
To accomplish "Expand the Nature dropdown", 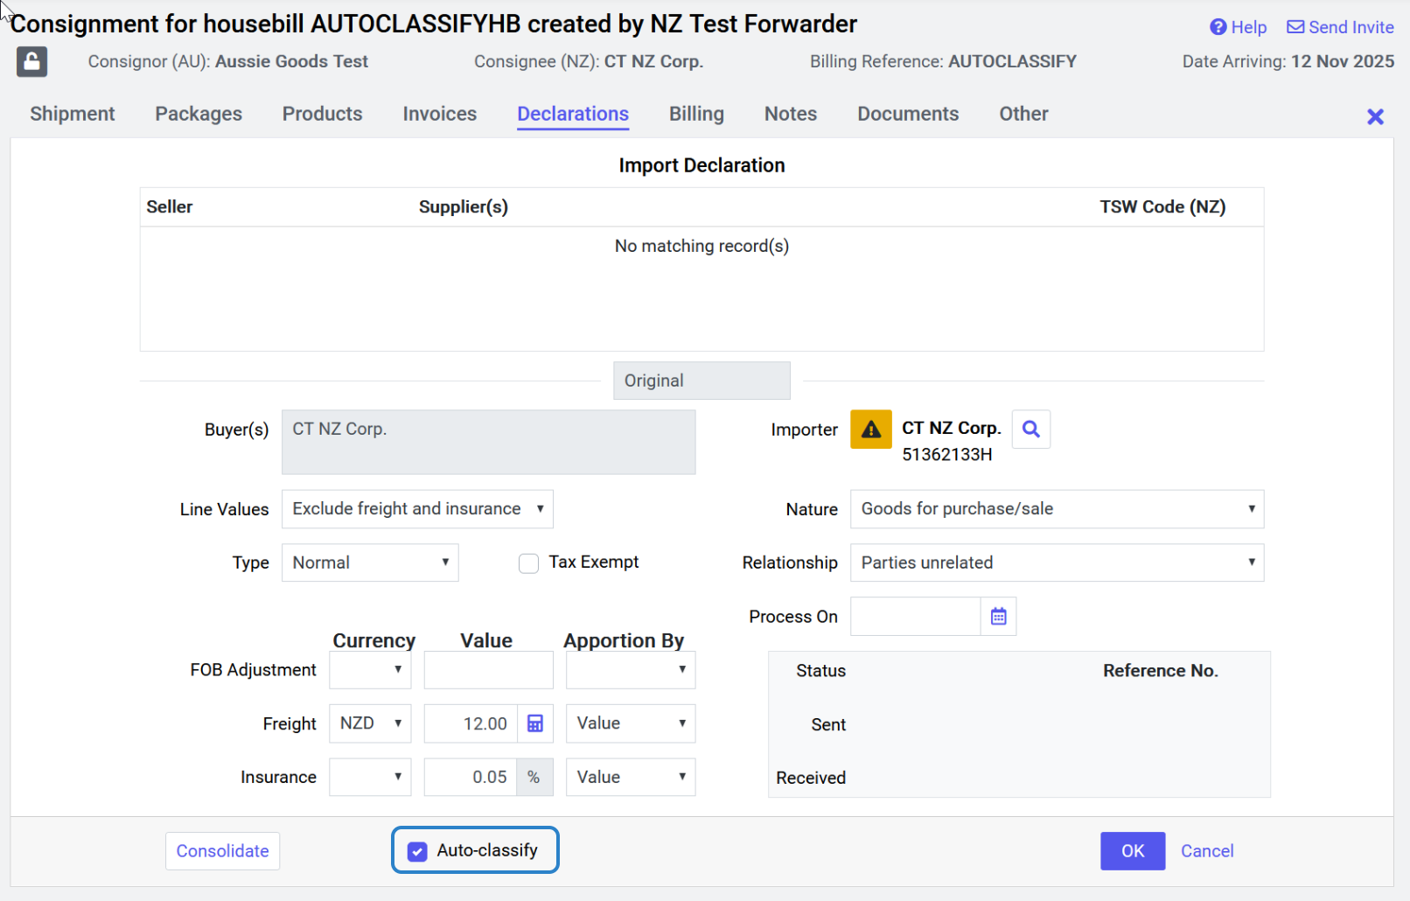I will click(1056, 509).
